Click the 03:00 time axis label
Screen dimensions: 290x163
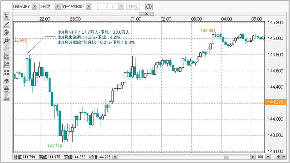coord(196,19)
